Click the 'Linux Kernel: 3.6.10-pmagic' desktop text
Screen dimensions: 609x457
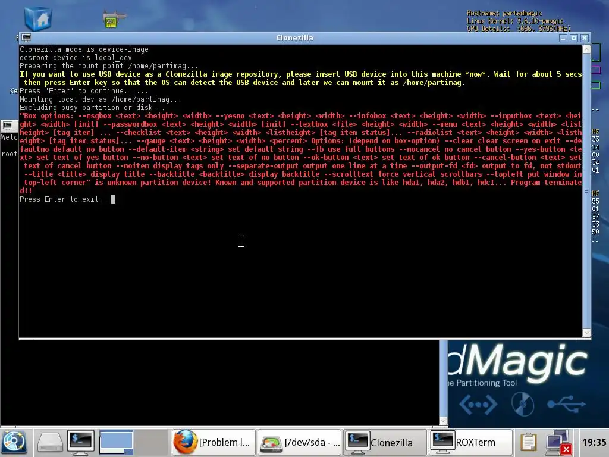(515, 21)
